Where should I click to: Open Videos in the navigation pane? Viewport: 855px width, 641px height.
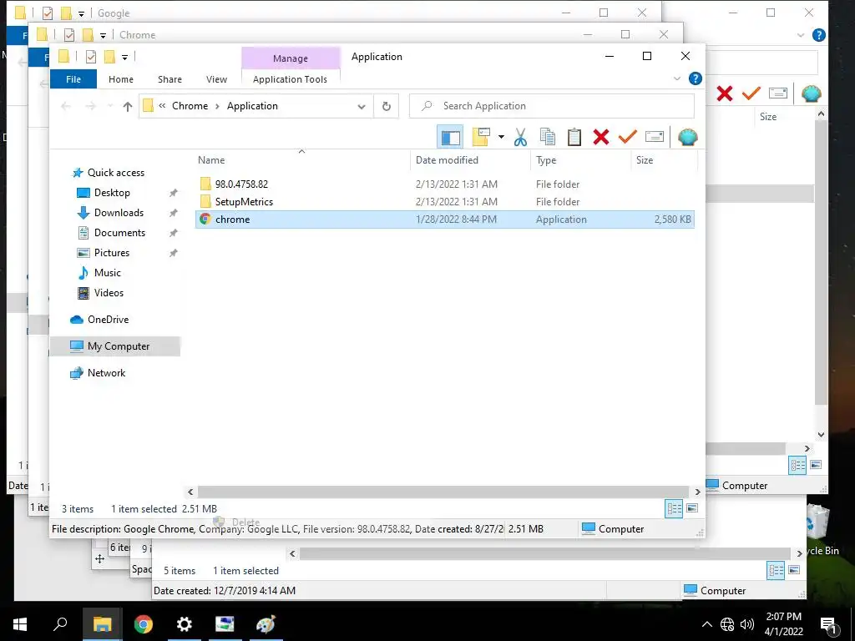109,293
